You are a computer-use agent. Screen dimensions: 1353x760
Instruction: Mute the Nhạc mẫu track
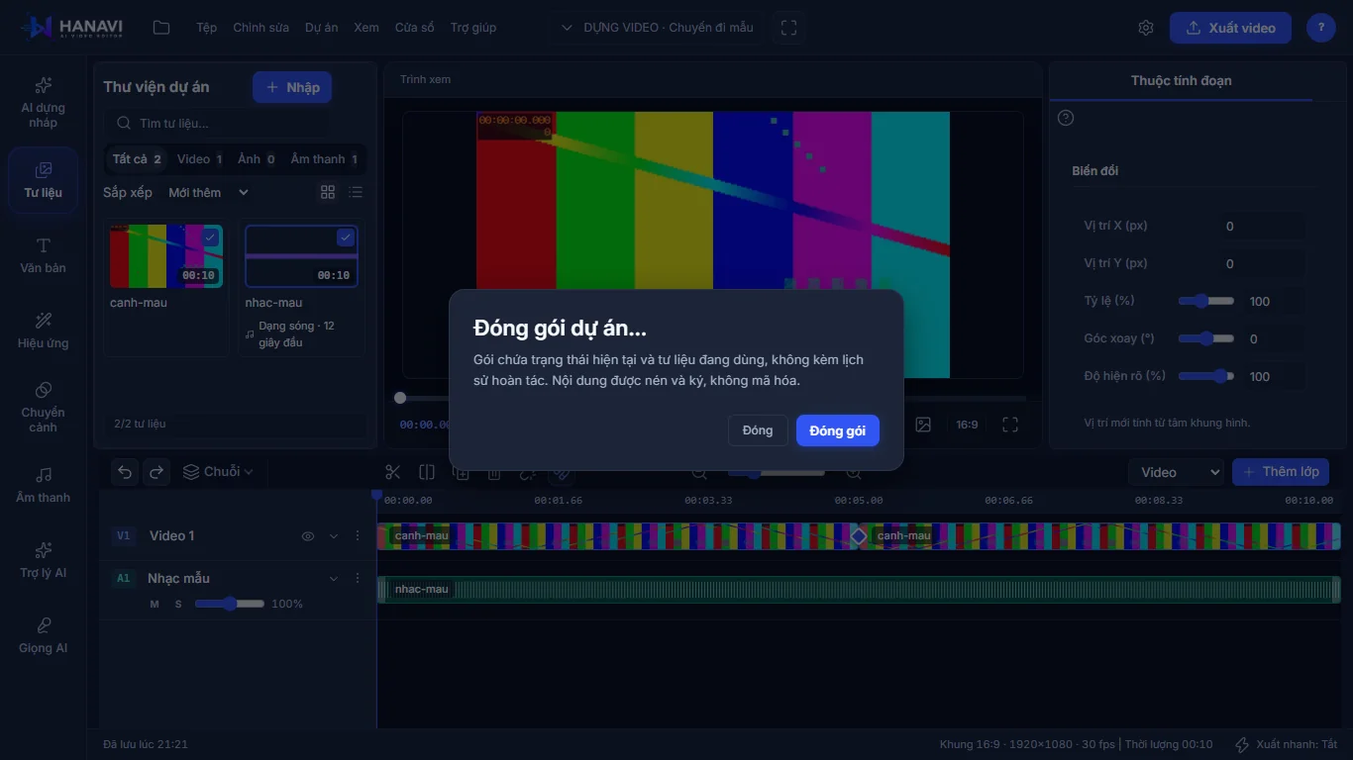(x=155, y=604)
